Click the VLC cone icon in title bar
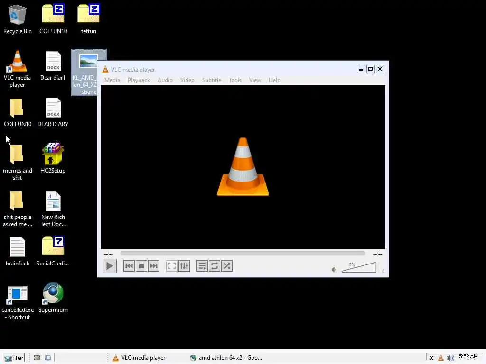Viewport: 486px width, 364px height. (x=105, y=69)
